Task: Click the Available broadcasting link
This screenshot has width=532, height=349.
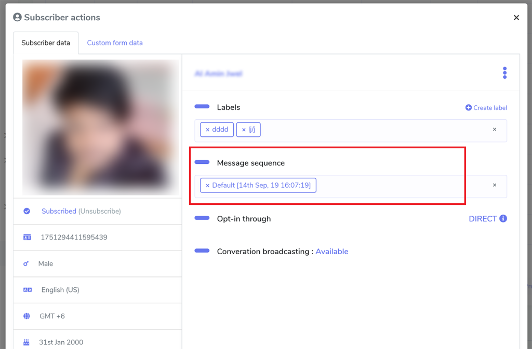Action: pyautogui.click(x=332, y=251)
